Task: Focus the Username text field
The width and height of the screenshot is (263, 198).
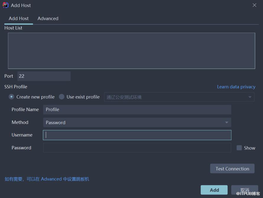Action: [x=137, y=135]
